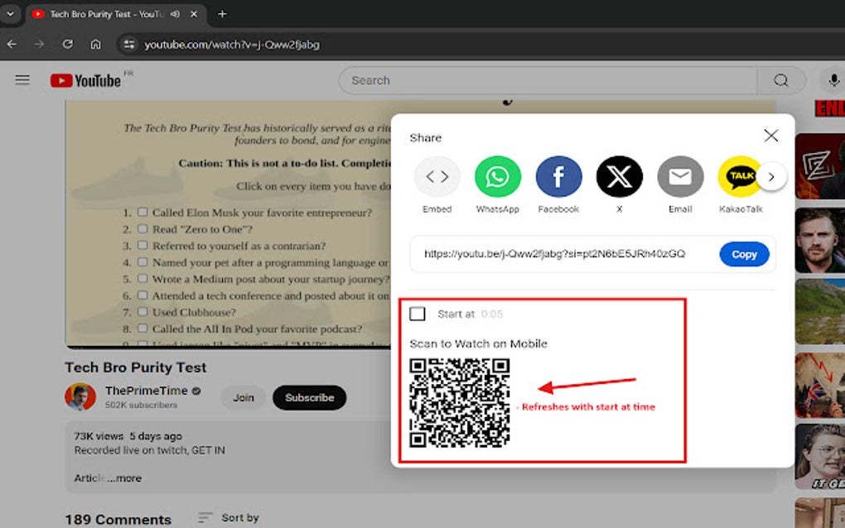Open the Sort by comments menu
The height and width of the screenshot is (528, 845).
(229, 517)
